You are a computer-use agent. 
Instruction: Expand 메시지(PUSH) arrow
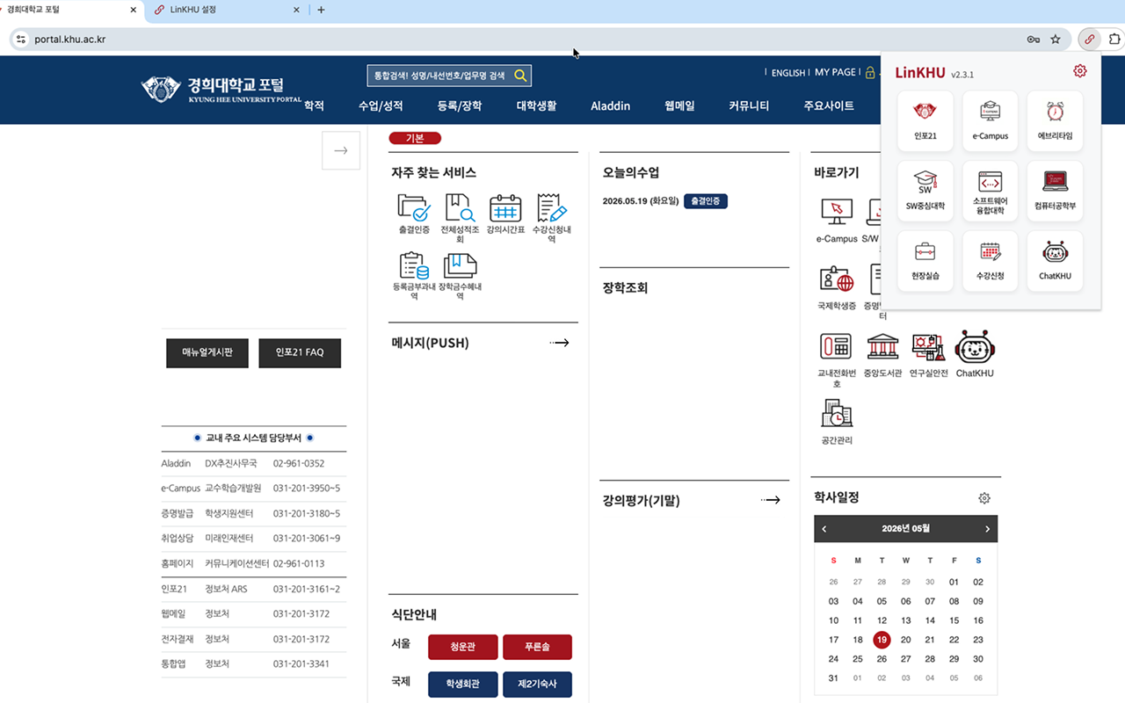pyautogui.click(x=560, y=343)
